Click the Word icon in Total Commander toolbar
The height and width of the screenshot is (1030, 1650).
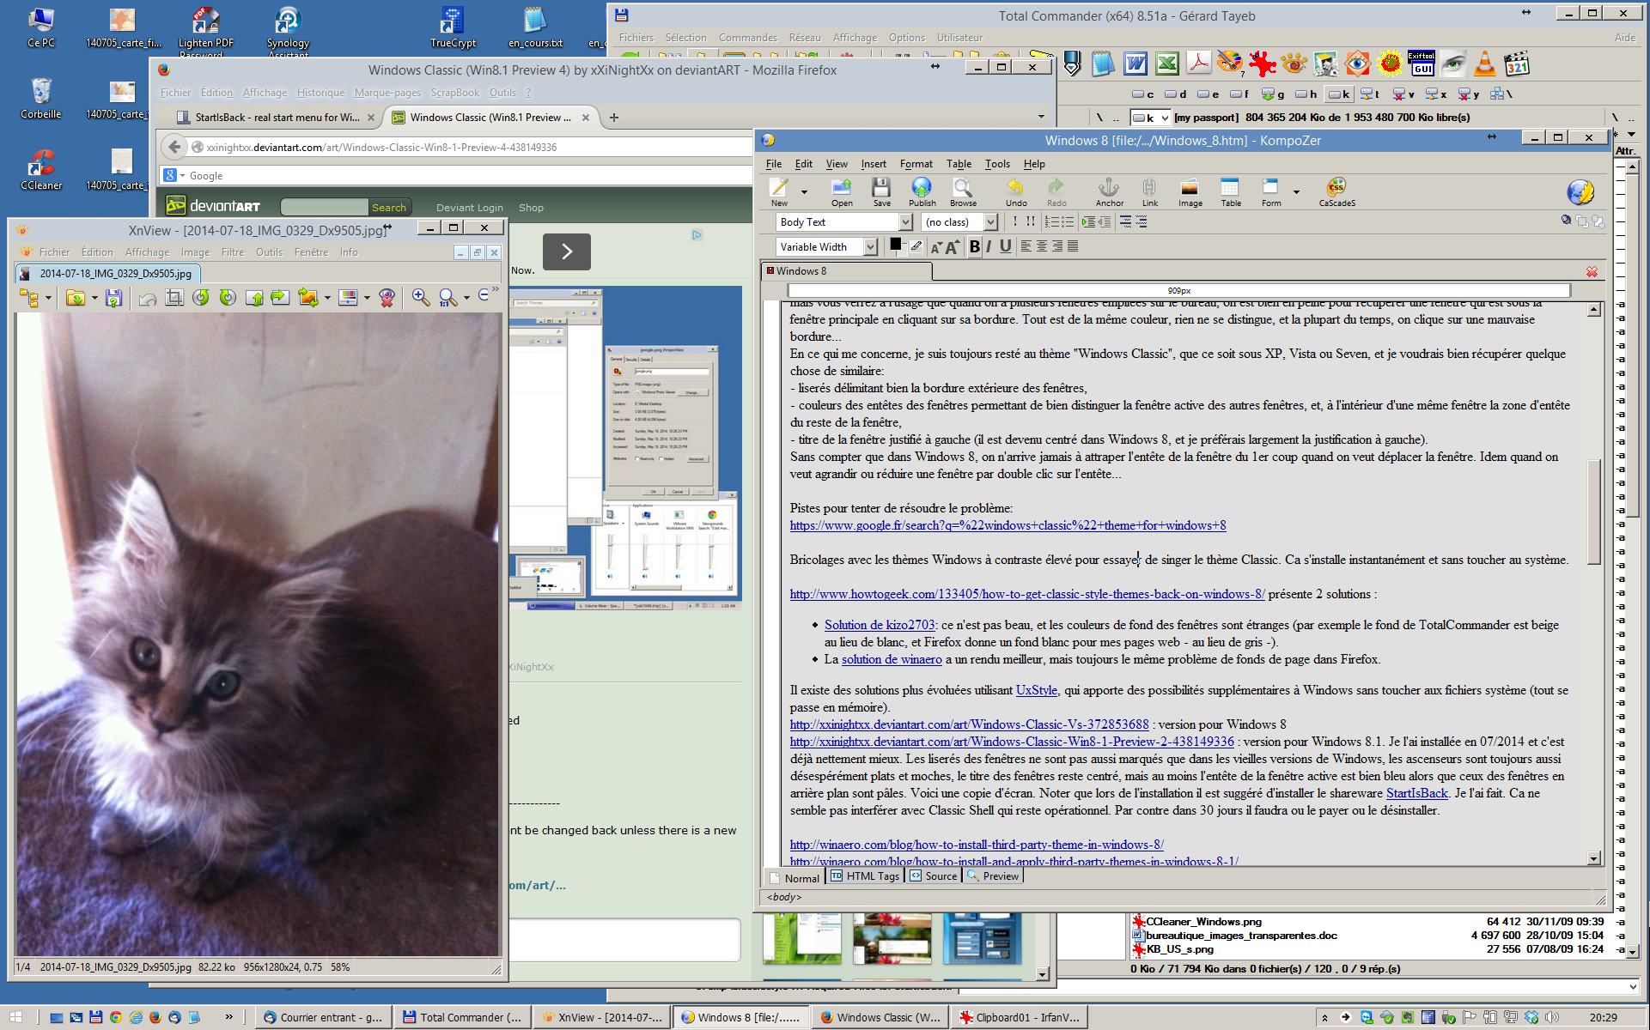pyautogui.click(x=1136, y=64)
